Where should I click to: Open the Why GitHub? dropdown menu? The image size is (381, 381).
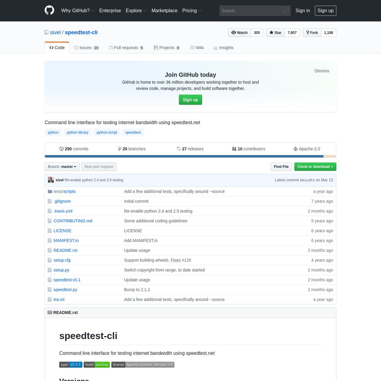78,10
